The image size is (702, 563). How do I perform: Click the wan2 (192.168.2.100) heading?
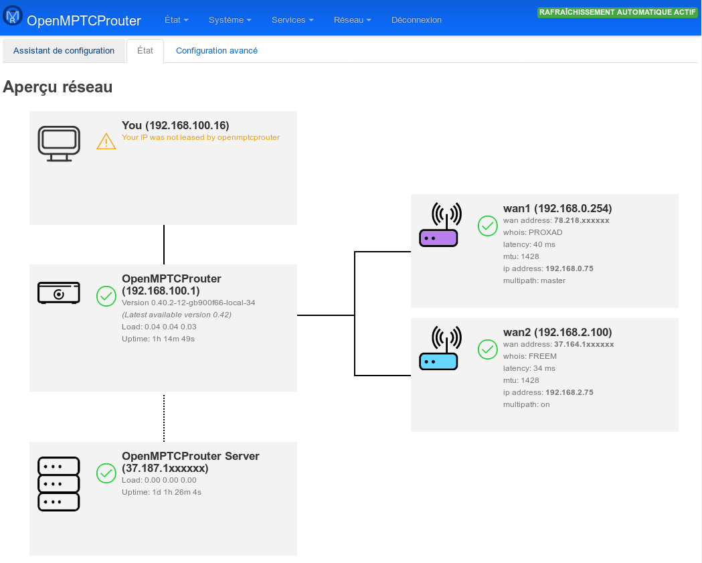click(x=557, y=332)
